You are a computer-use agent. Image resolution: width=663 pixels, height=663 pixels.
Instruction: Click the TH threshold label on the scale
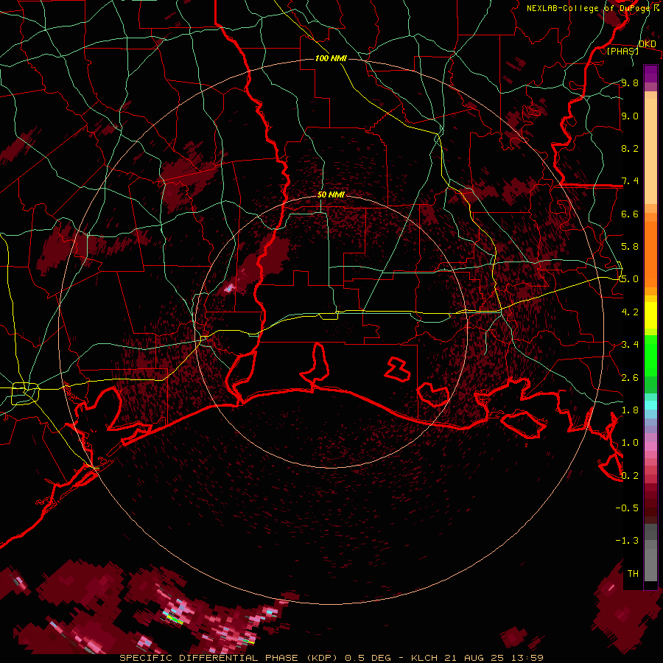pyautogui.click(x=633, y=574)
